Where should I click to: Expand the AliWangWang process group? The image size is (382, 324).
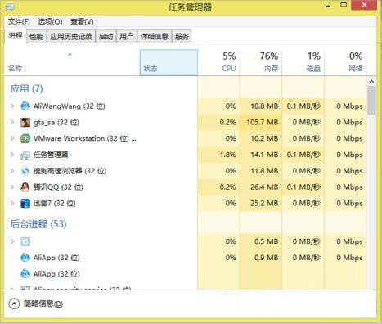point(12,106)
